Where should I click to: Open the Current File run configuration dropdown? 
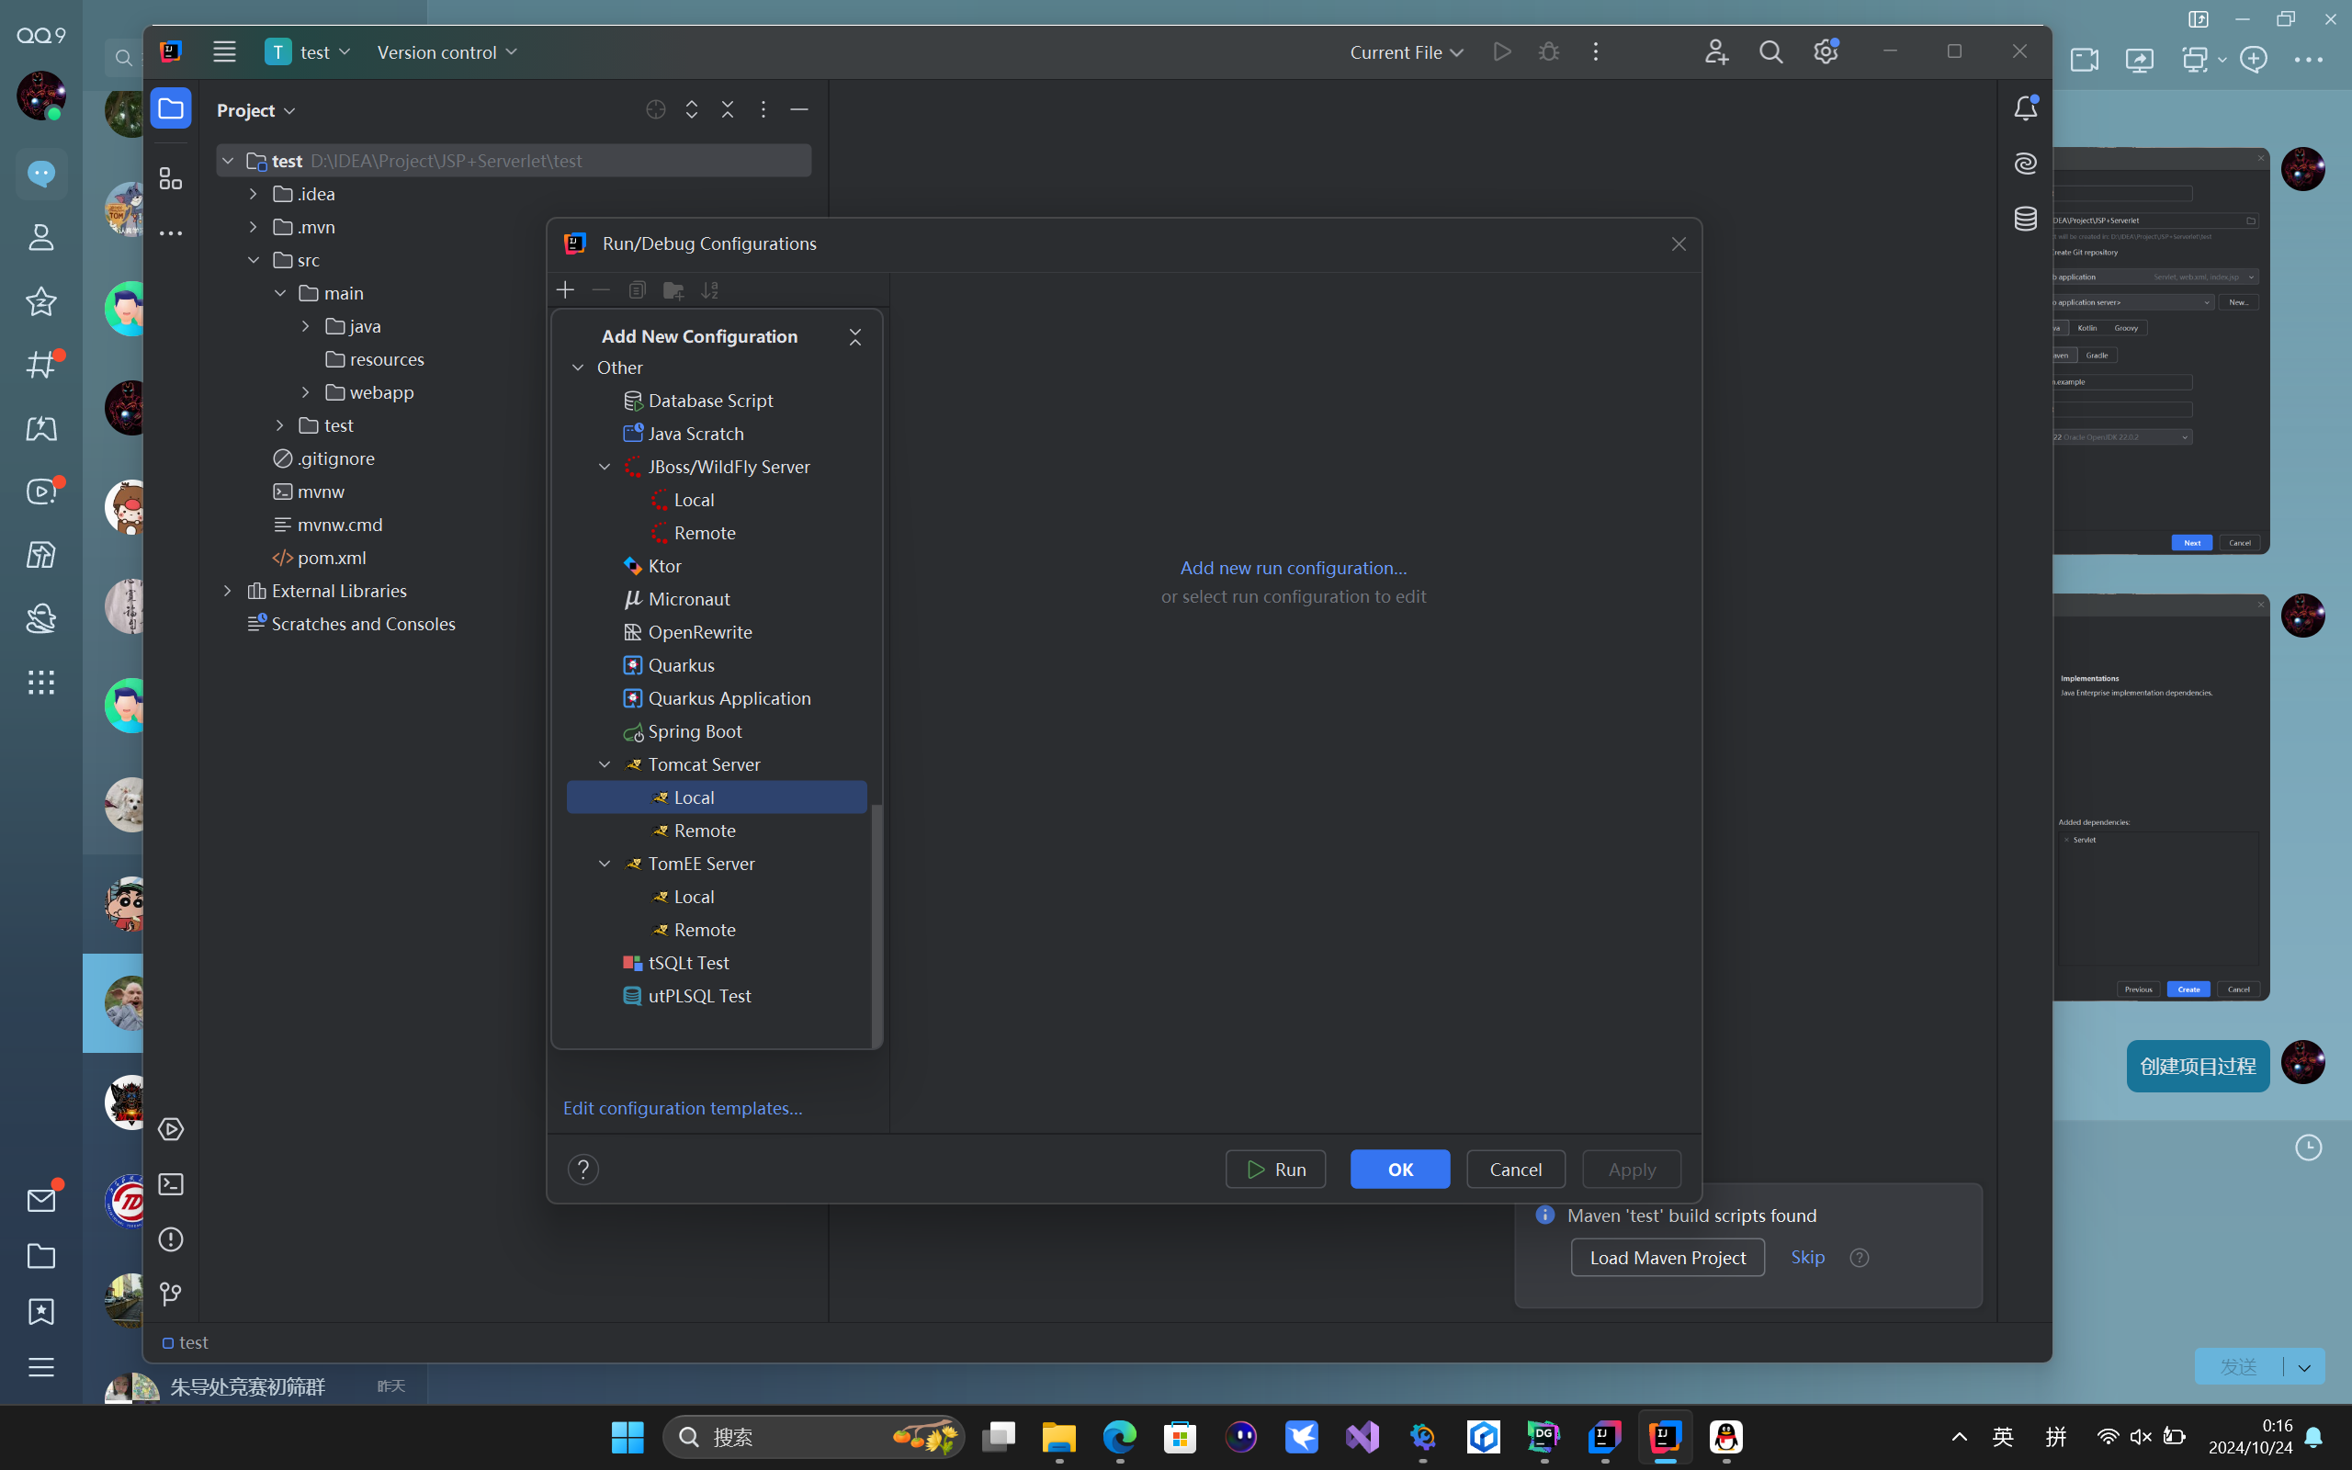(1406, 52)
